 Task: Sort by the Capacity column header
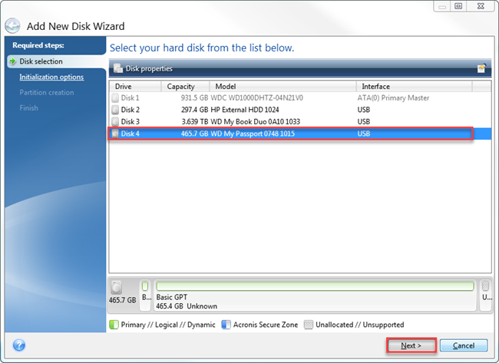tap(185, 86)
